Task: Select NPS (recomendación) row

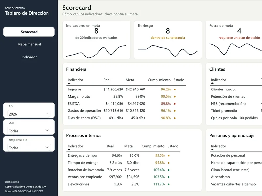Action: (x=228, y=104)
